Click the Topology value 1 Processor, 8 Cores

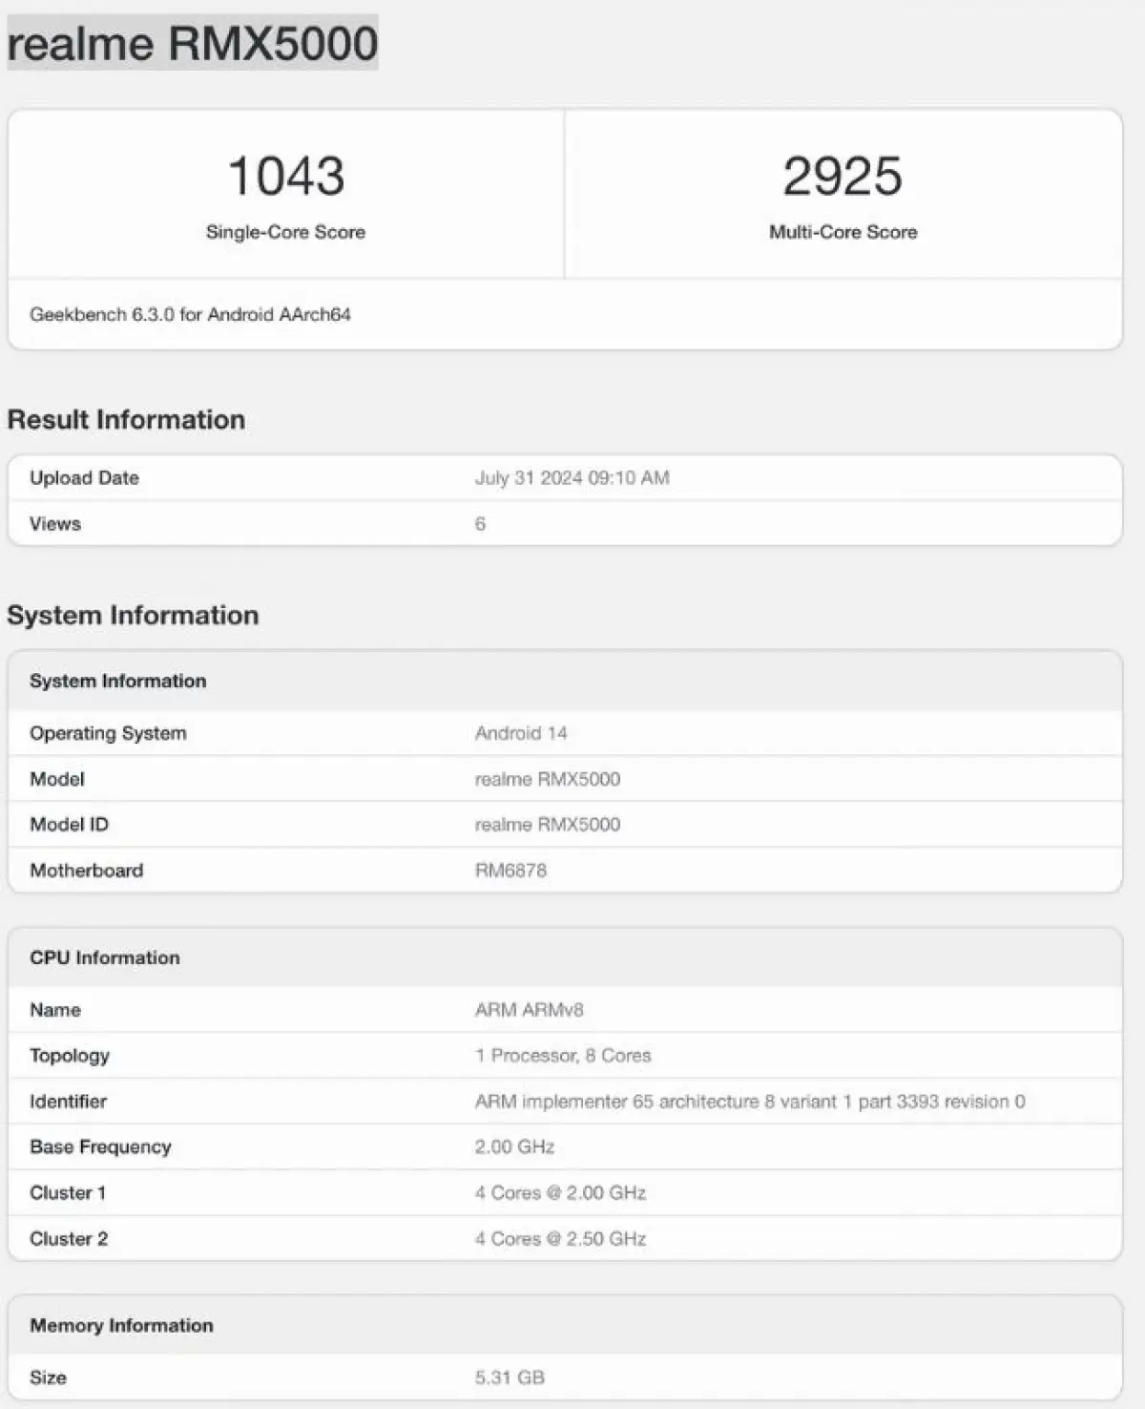pyautogui.click(x=563, y=1056)
